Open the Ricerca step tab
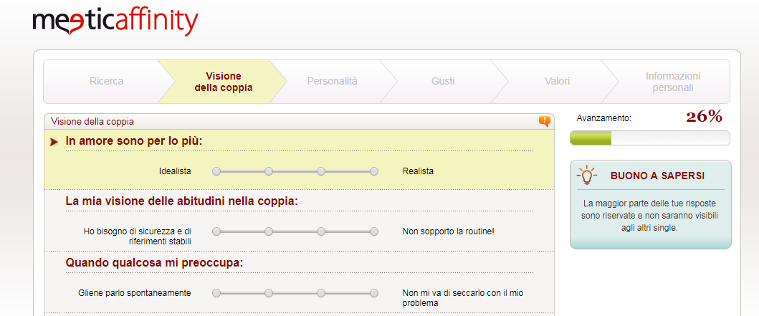Screen dimensions: 759x316 [x=106, y=82]
